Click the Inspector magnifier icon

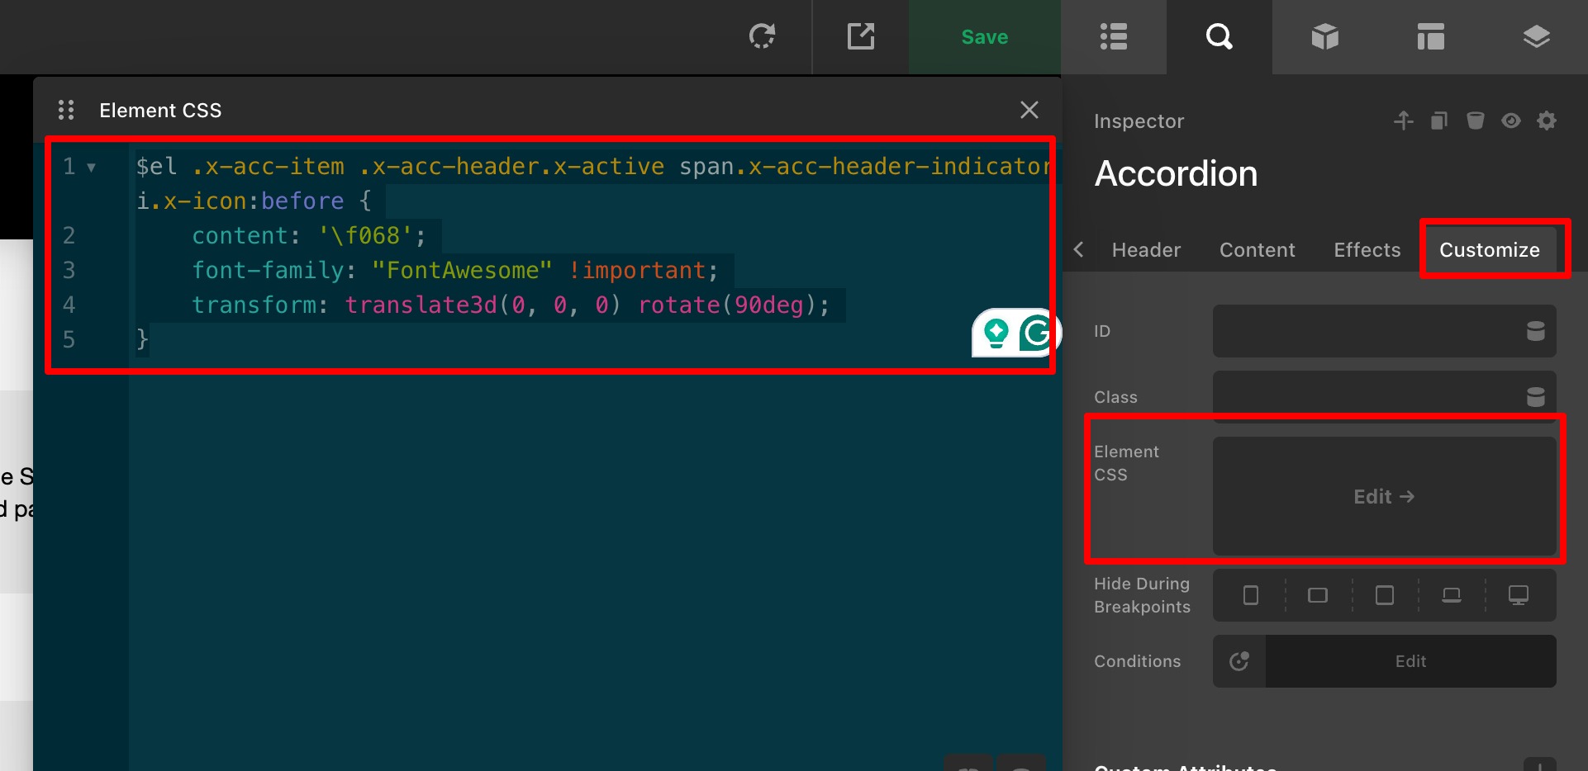pos(1219,37)
